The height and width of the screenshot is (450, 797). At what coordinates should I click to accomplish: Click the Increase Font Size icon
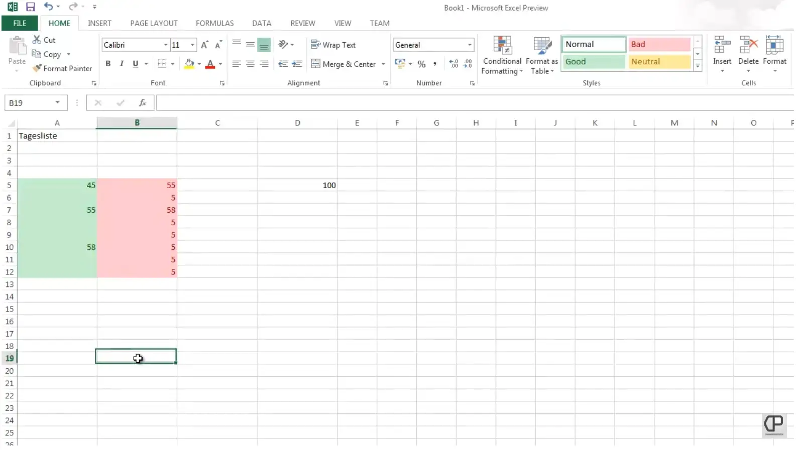point(204,45)
